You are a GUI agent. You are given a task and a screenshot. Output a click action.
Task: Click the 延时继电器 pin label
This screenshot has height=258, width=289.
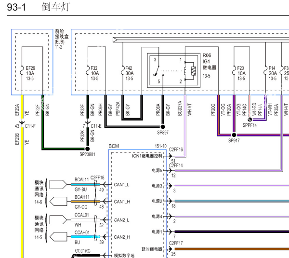(x=152, y=249)
